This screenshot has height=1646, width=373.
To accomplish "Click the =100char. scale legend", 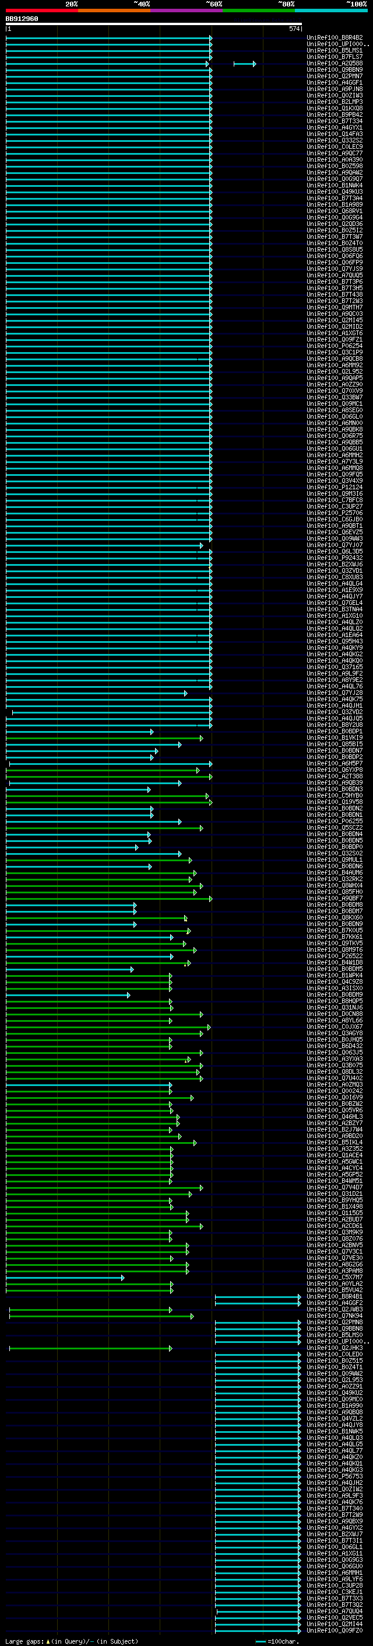I will 277,1641.
